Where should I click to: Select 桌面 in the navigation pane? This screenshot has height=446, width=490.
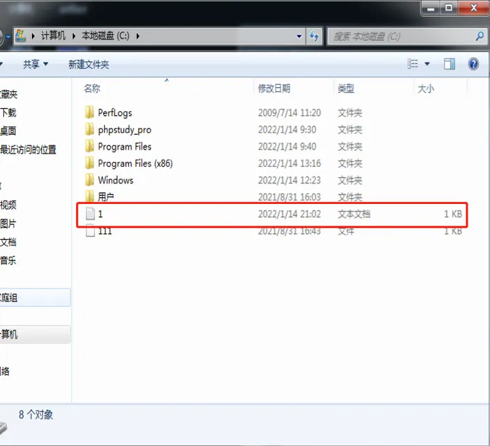(8, 131)
